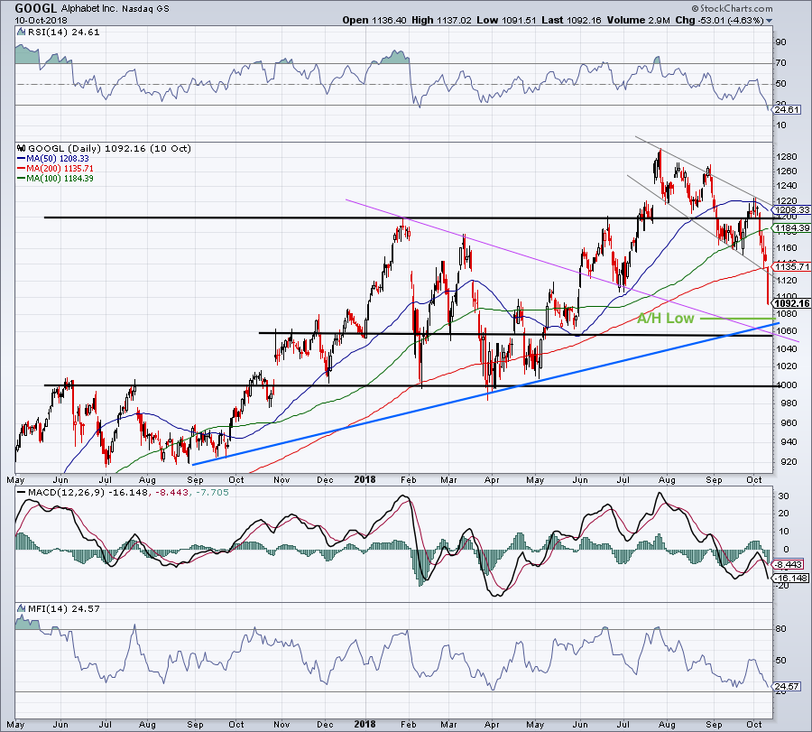The height and width of the screenshot is (732, 812).
Task: Select the Alphabet Inc. company name
Action: pyautogui.click(x=89, y=9)
